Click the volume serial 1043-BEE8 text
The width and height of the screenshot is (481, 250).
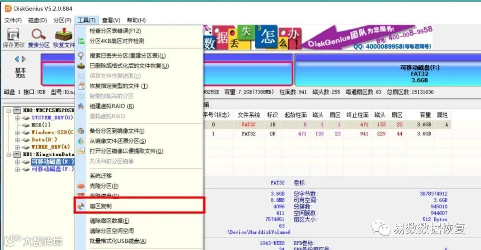click(272, 243)
